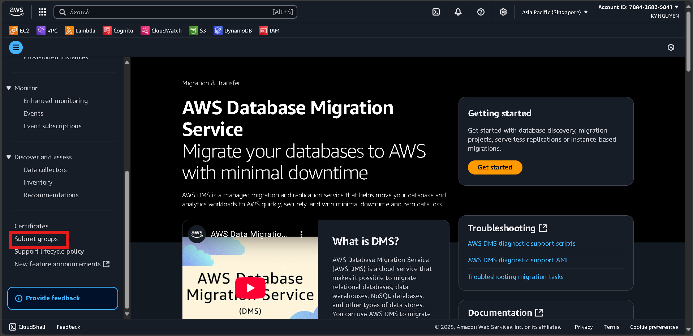Viewport: 693px width, 336px height.
Task: Open the Services menu grid
Action: pyautogui.click(x=42, y=12)
